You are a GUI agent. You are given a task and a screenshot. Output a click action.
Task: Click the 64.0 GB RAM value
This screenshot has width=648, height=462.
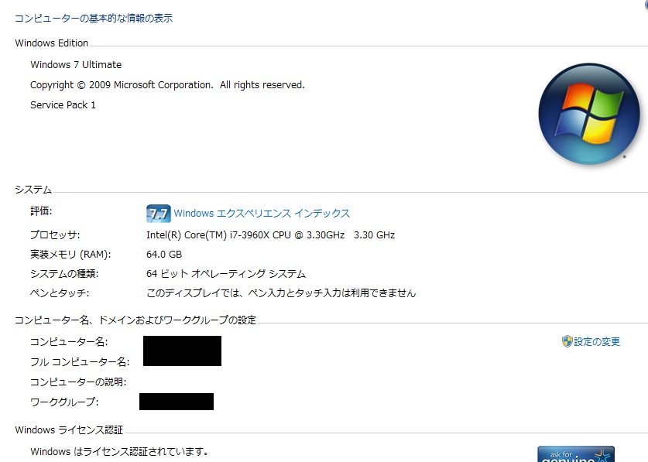pos(164,254)
